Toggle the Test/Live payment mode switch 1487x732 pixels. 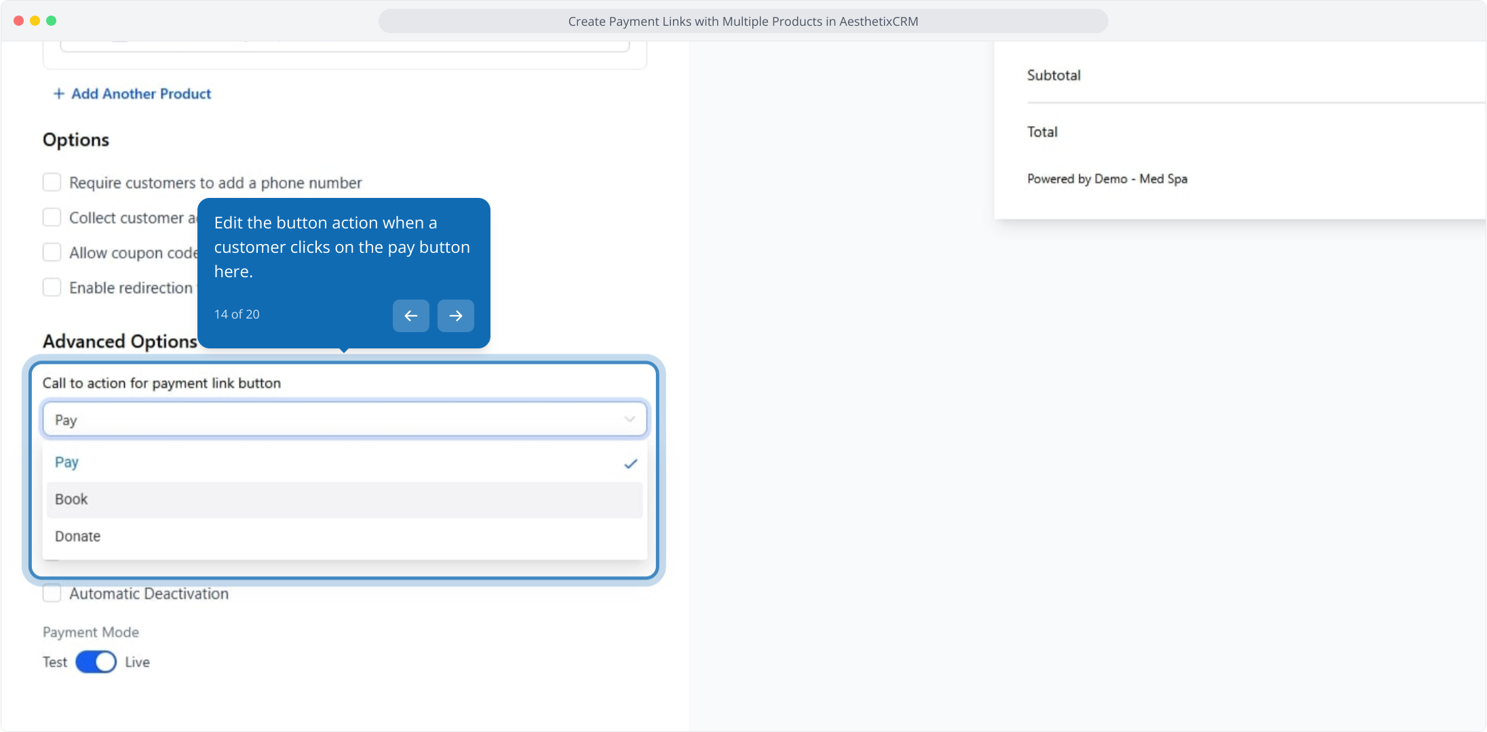[x=96, y=662]
